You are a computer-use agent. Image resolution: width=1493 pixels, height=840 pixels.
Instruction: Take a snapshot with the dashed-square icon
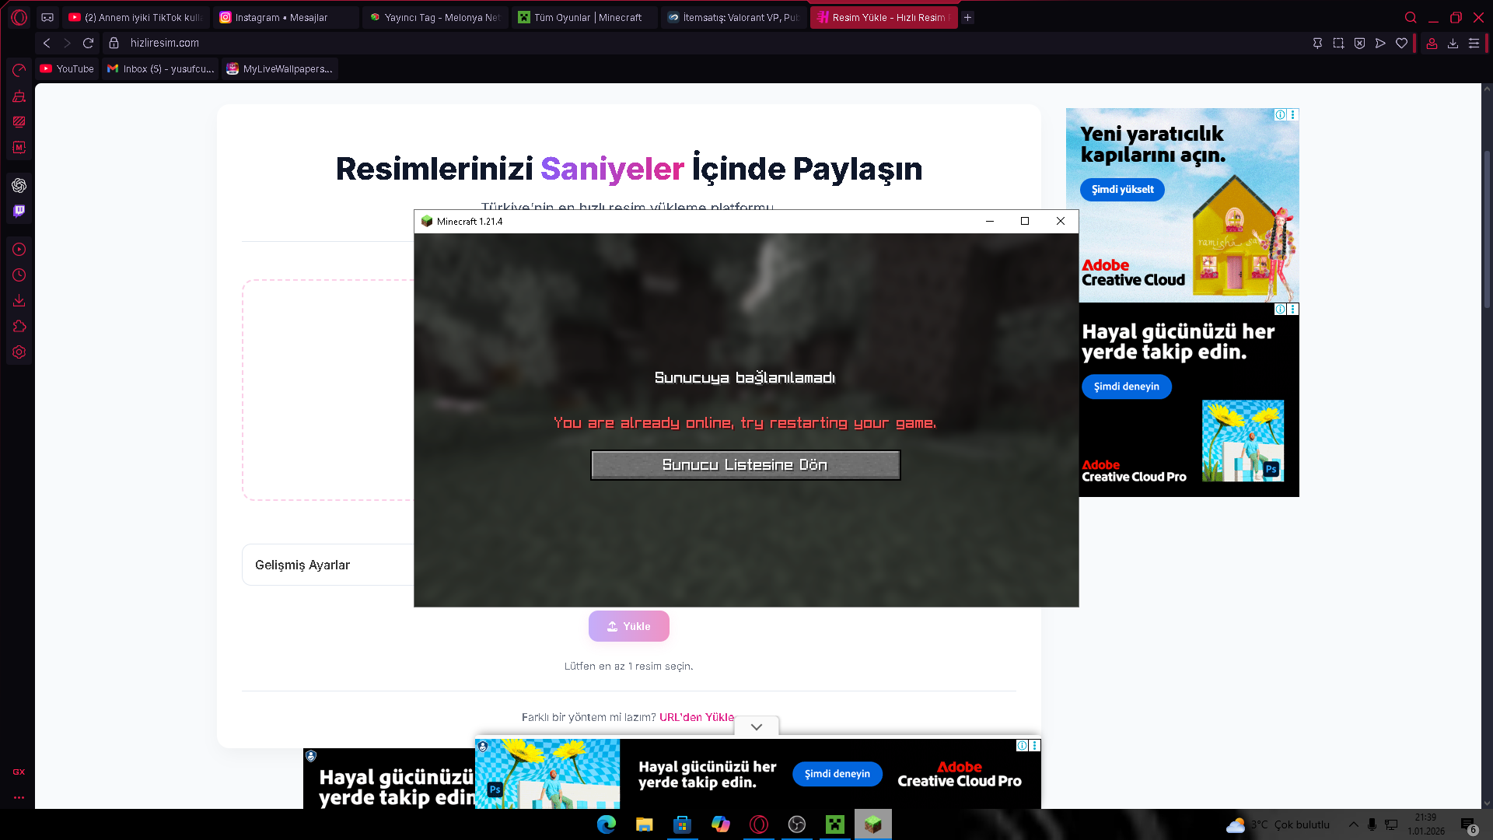click(1338, 44)
